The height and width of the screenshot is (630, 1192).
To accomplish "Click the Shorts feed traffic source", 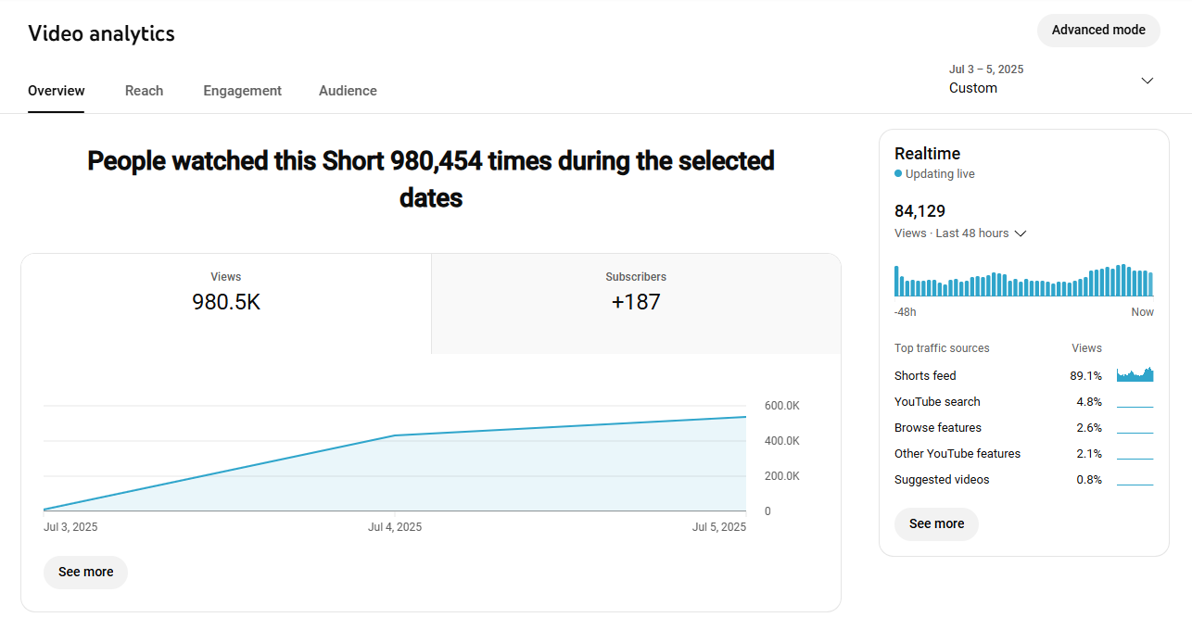I will [x=925, y=376].
